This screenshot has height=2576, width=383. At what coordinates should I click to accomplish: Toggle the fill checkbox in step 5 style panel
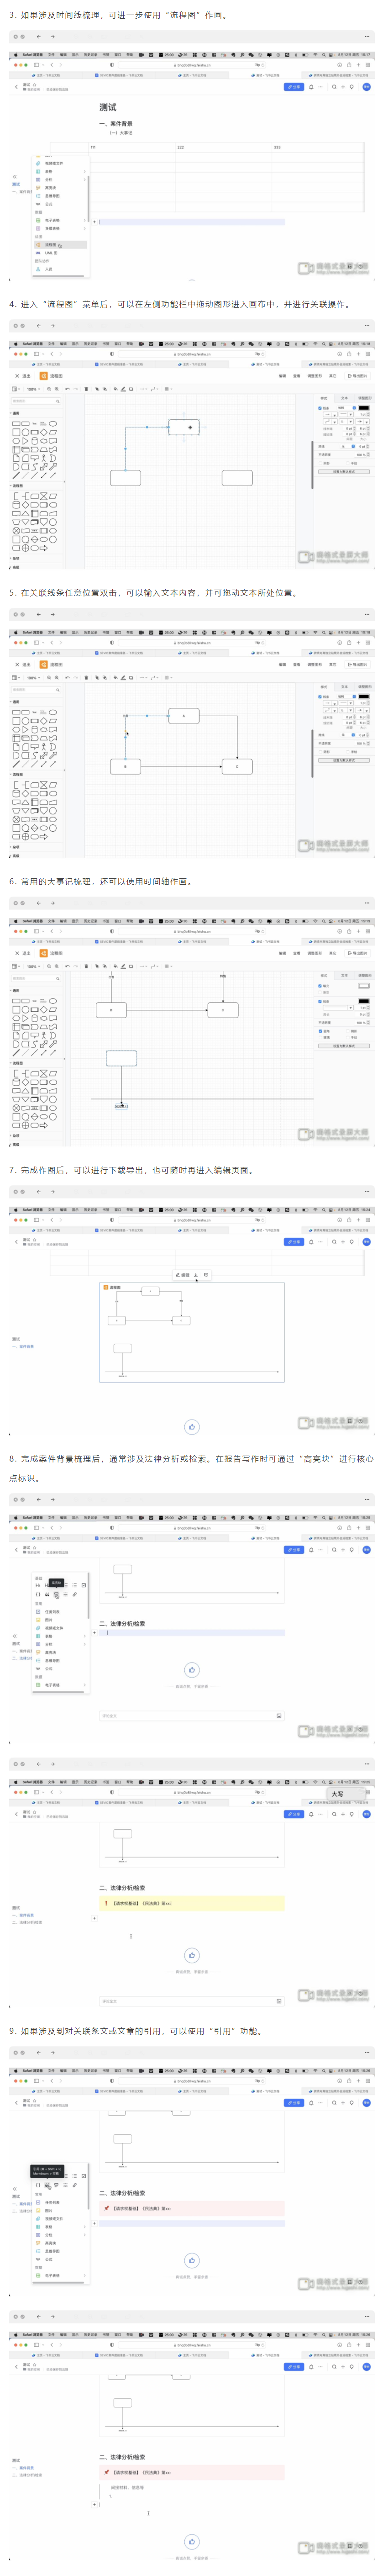[x=320, y=697]
